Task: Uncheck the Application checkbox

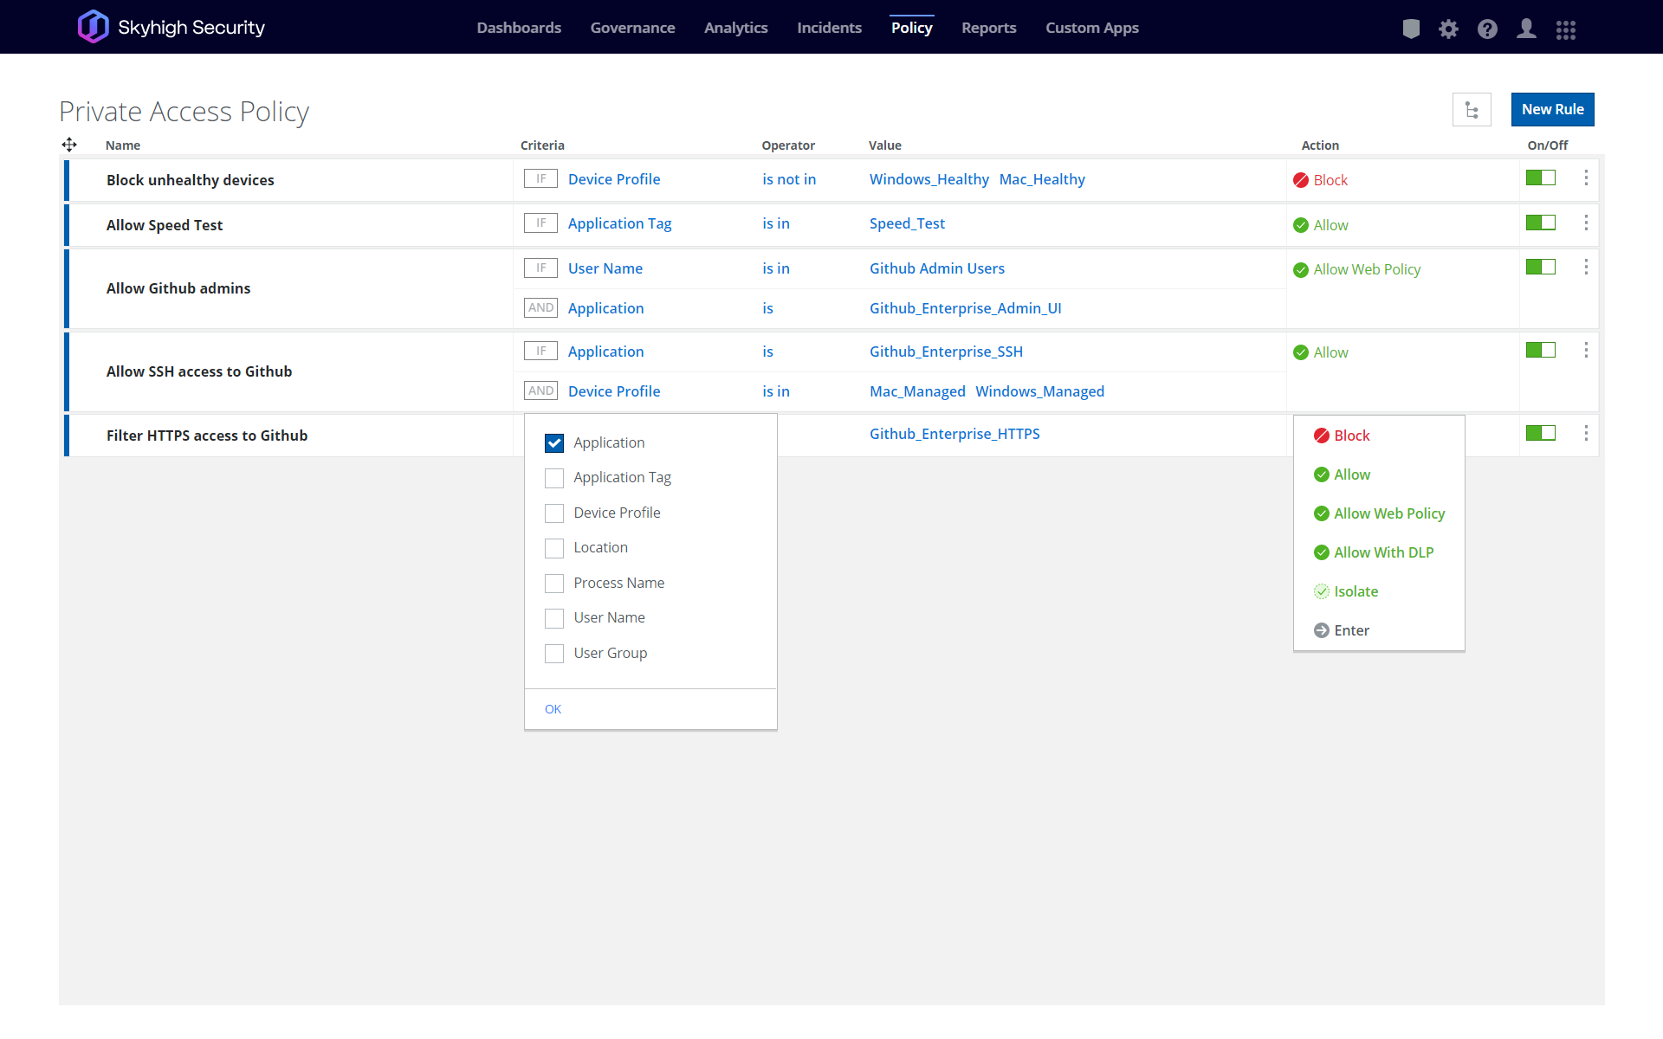Action: point(554,443)
